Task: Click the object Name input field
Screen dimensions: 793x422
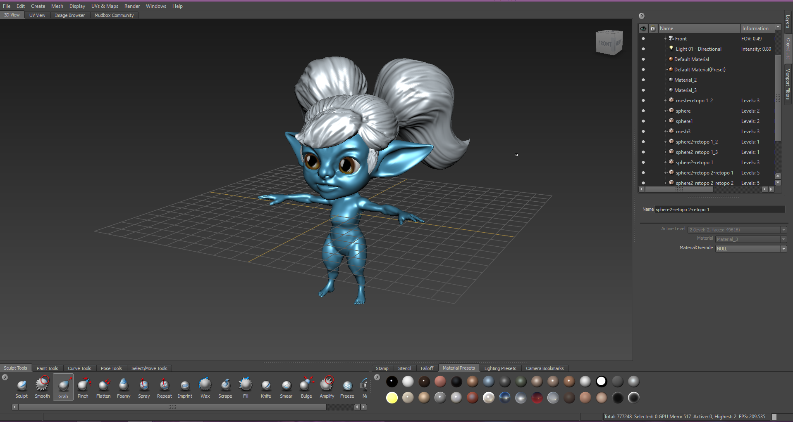Action: tap(719, 210)
